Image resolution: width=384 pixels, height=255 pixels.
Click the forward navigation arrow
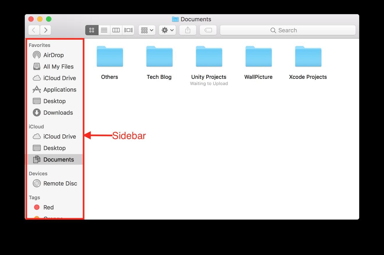click(x=46, y=30)
